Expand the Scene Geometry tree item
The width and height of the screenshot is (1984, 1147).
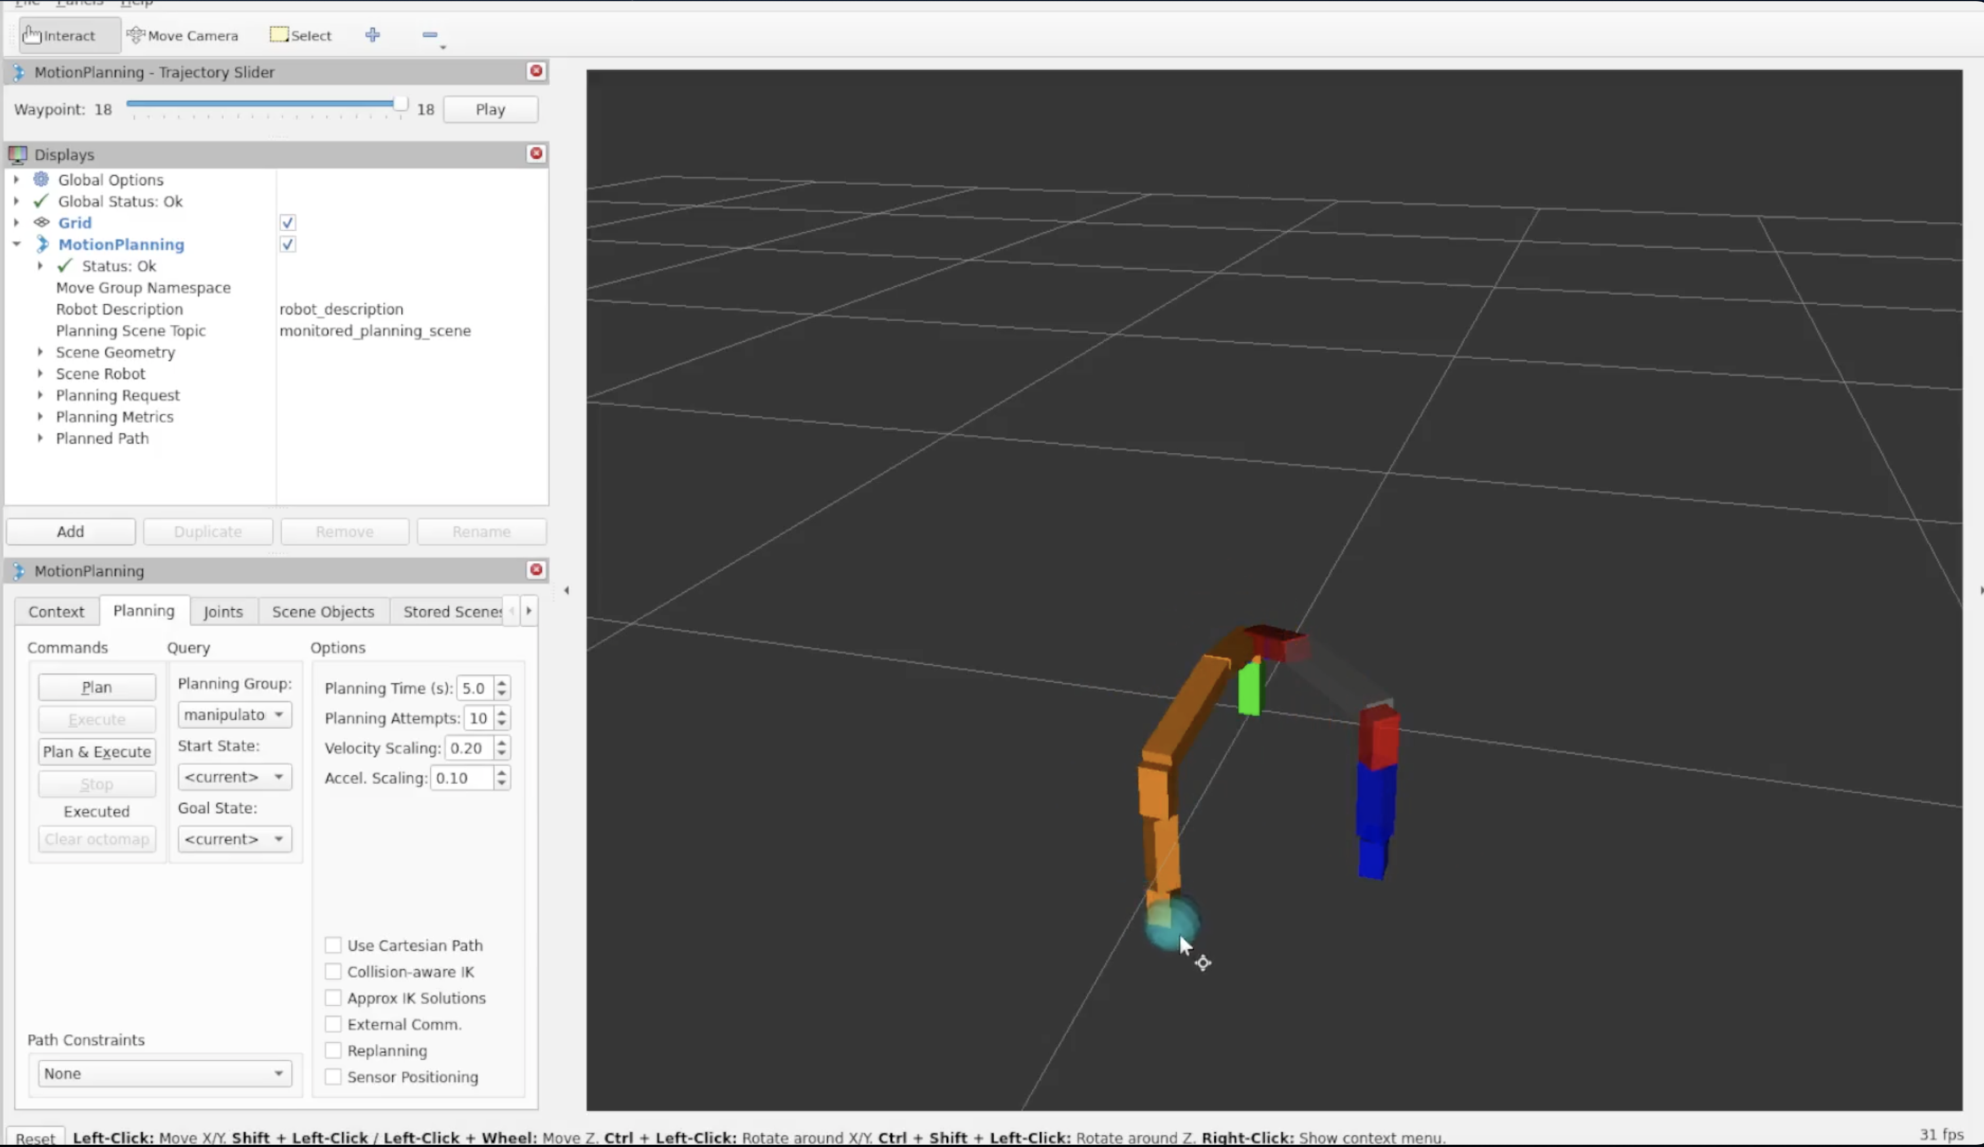pos(40,352)
